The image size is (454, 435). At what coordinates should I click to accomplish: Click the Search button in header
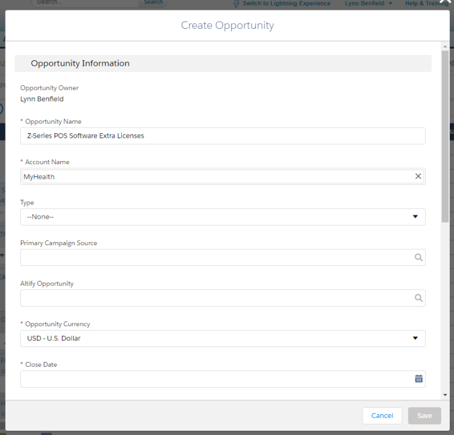[x=153, y=2]
